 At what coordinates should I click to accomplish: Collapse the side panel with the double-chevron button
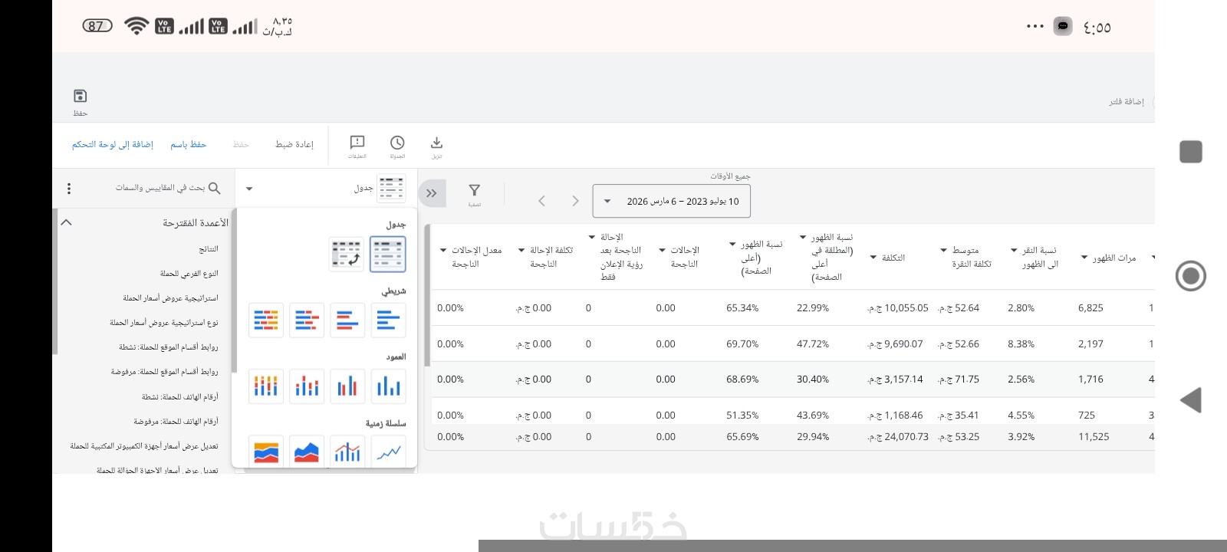432,193
